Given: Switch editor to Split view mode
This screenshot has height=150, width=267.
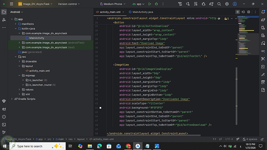Looking at the screenshot, I should [243, 12].
